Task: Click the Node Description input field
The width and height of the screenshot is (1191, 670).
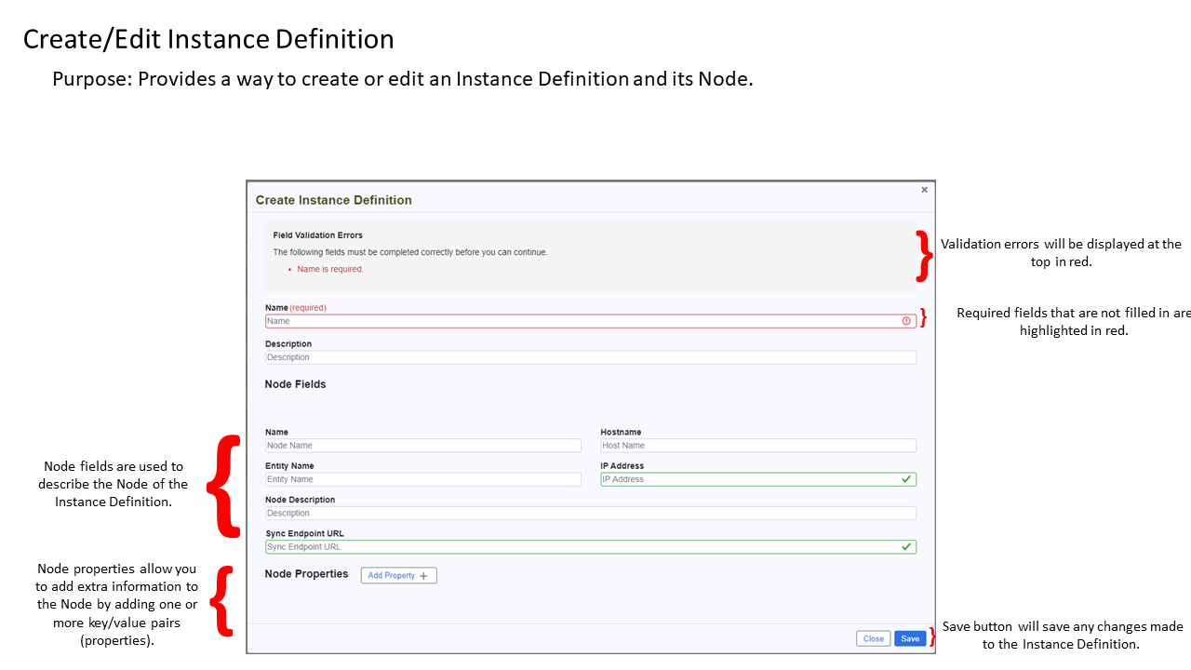Action: pos(591,513)
